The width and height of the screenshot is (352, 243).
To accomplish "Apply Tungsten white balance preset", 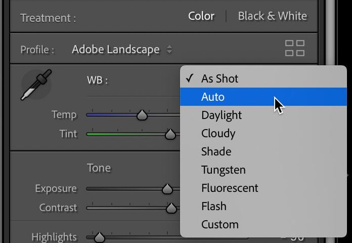I will click(223, 170).
